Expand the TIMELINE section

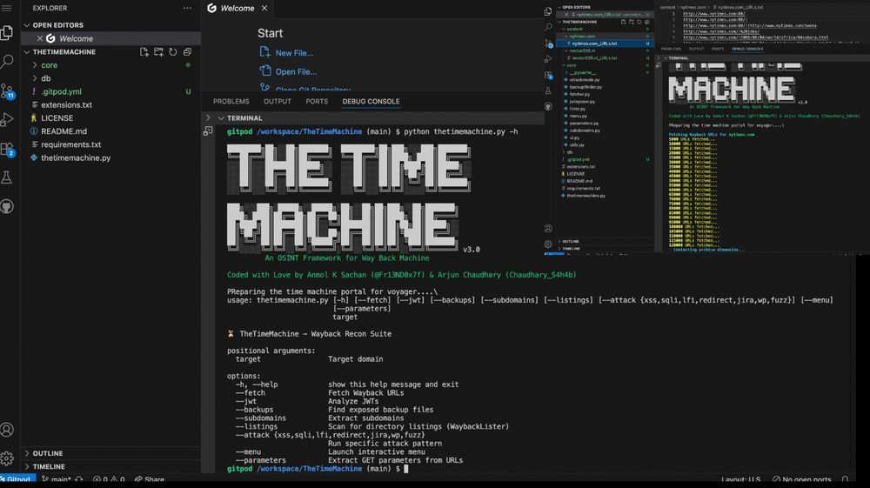tap(27, 466)
